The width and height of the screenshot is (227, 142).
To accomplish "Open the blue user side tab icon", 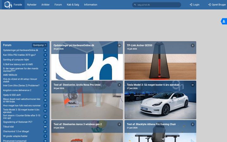I will (x=224, y=21).
